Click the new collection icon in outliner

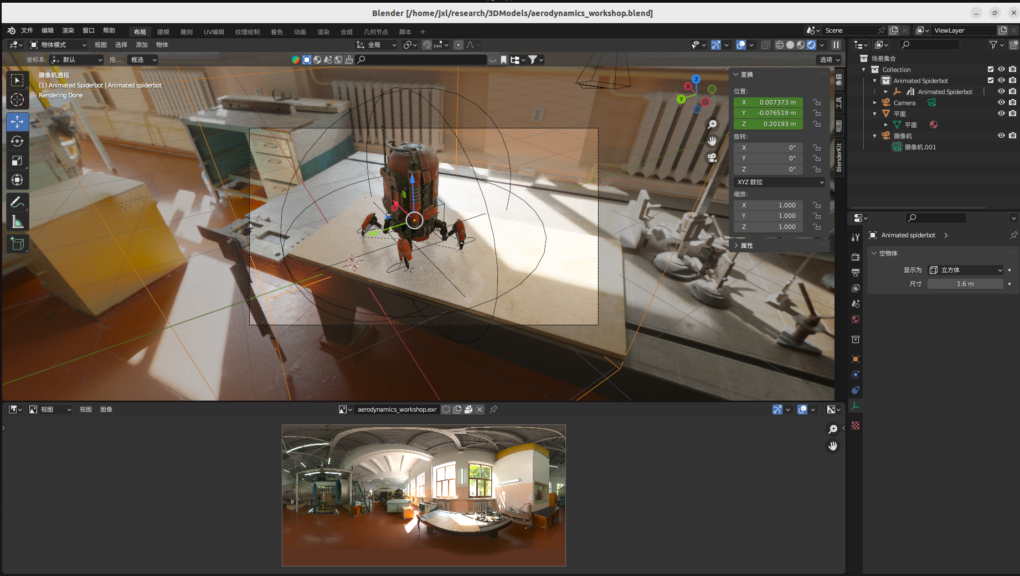pyautogui.click(x=1014, y=45)
